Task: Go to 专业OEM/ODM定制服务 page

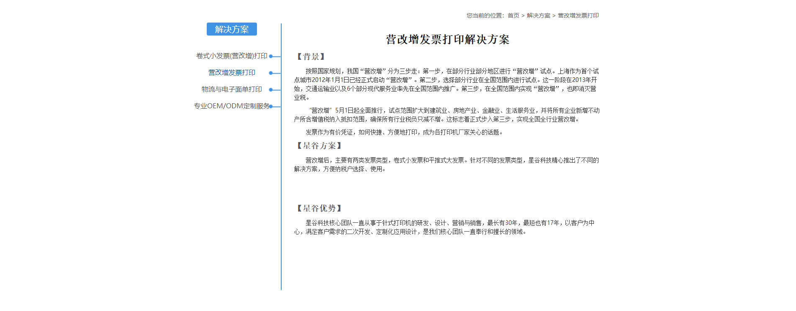Action: click(x=231, y=106)
